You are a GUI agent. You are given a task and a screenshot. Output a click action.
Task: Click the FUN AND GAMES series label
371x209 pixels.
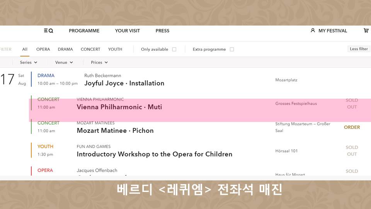[x=94, y=146]
